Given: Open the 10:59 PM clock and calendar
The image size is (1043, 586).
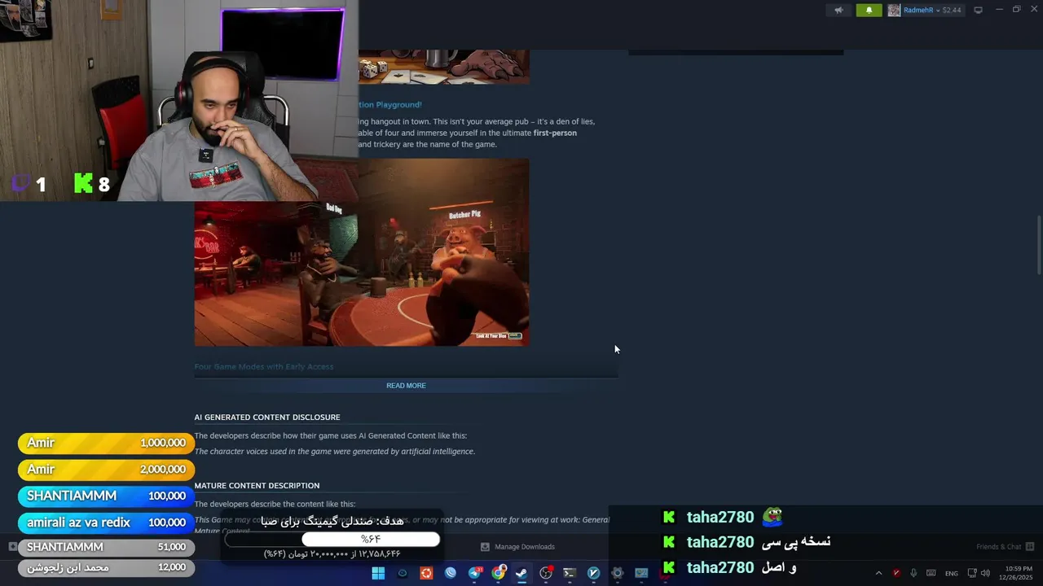Looking at the screenshot, I should 1018,573.
